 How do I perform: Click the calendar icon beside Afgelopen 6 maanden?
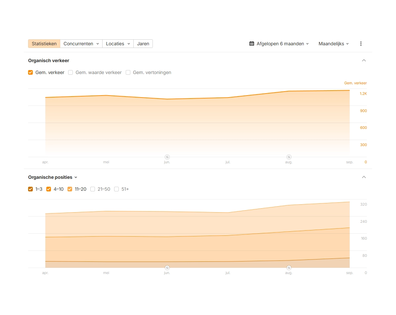(x=252, y=44)
